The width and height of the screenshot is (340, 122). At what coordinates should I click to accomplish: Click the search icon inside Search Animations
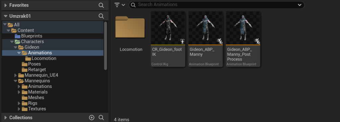click(133, 5)
